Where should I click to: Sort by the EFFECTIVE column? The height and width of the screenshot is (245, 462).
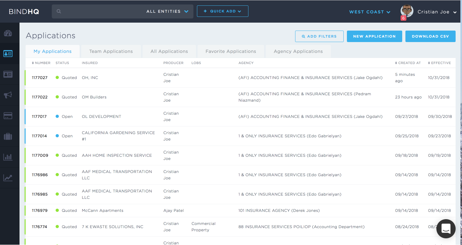coord(439,63)
